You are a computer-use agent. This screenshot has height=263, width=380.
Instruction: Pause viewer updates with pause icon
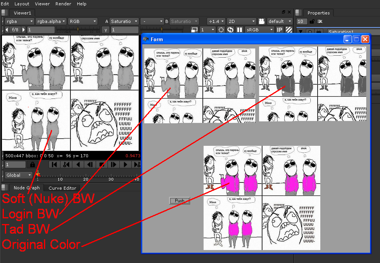240,30
